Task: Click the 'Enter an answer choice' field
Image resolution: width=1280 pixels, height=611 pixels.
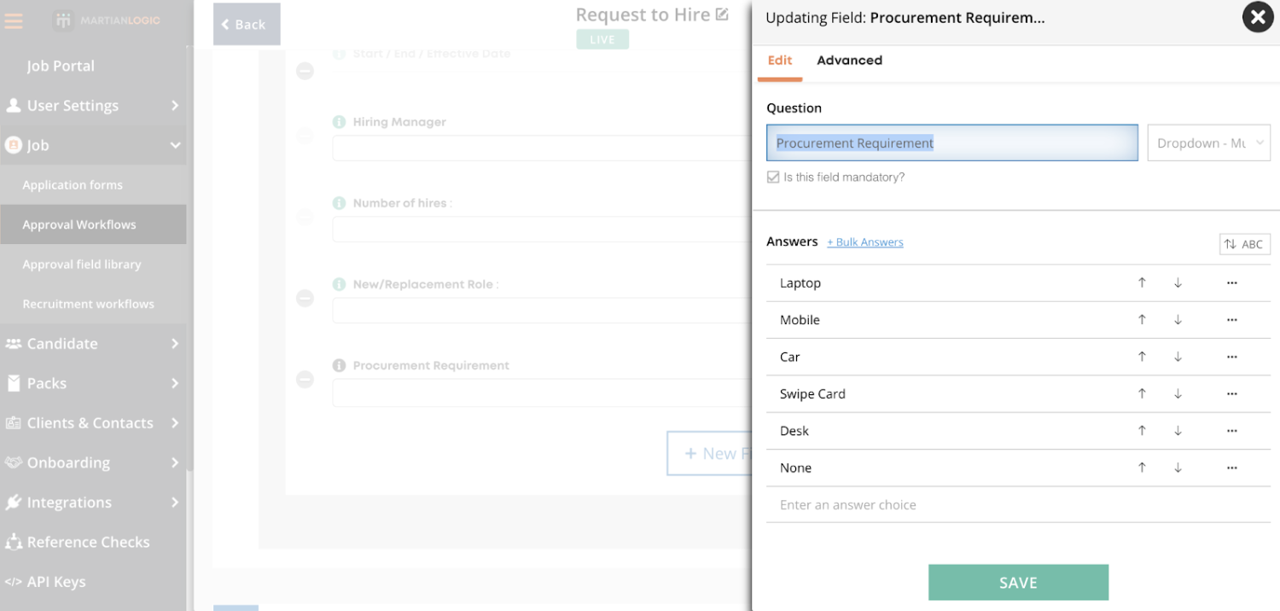Action: coord(1015,505)
